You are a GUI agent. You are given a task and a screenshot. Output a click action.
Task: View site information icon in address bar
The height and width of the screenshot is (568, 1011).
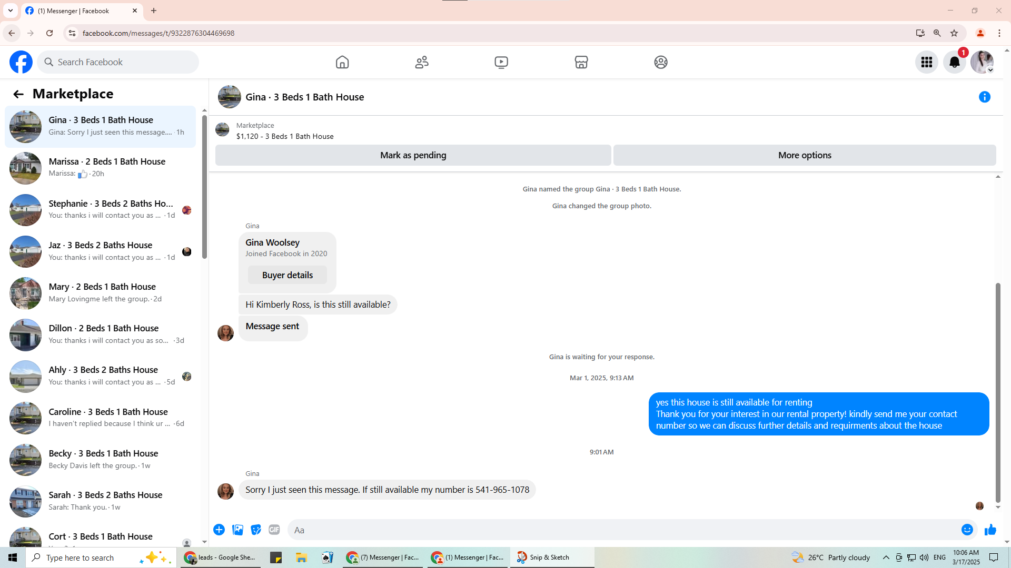click(72, 33)
